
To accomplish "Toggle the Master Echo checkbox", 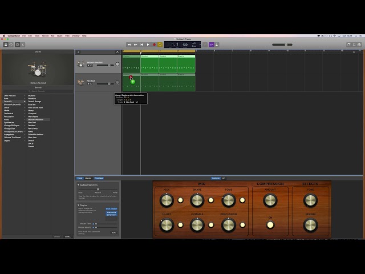I will click(x=93, y=224).
